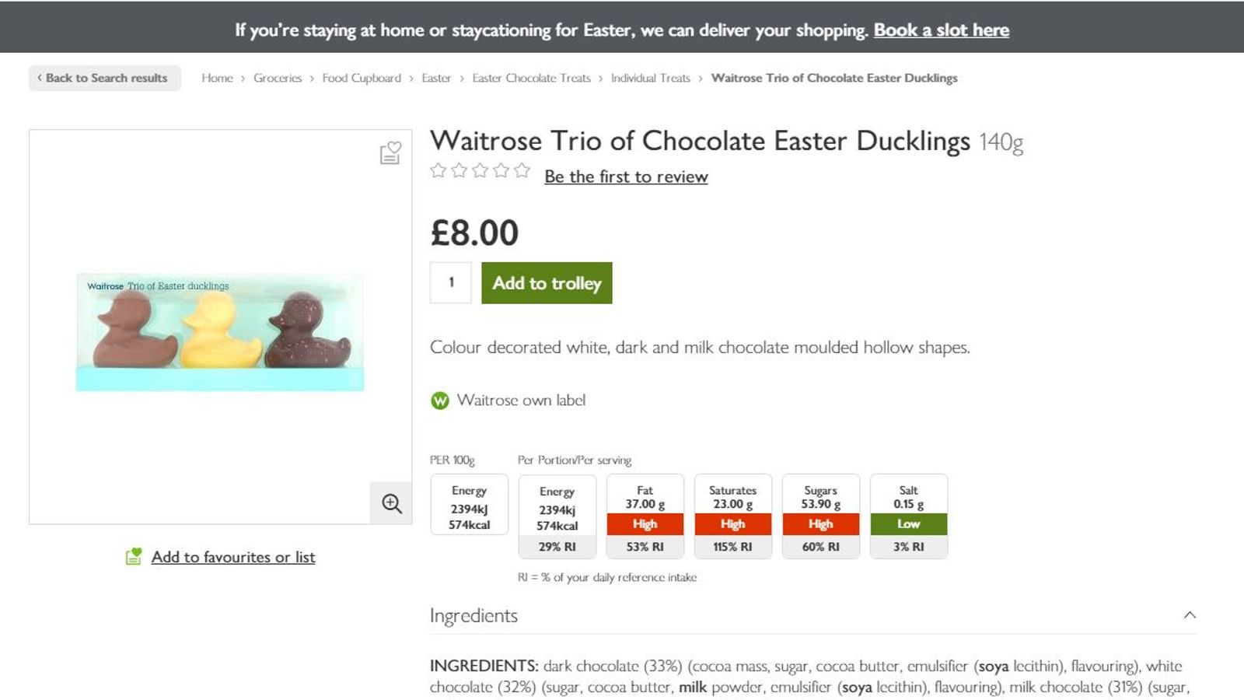1244x700 pixels.
Task: Return via Back to Search results
Action: coord(105,78)
